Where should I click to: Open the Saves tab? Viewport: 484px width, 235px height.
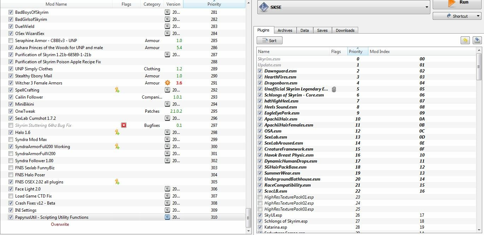[x=322, y=30]
